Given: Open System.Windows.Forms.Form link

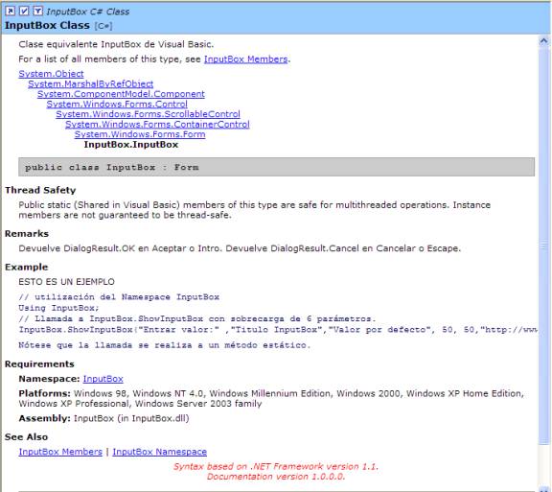Looking at the screenshot, I should tap(140, 134).
